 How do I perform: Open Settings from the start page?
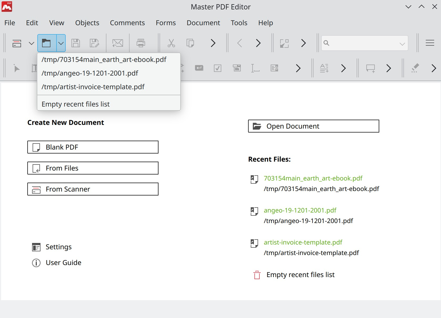pyautogui.click(x=52, y=247)
